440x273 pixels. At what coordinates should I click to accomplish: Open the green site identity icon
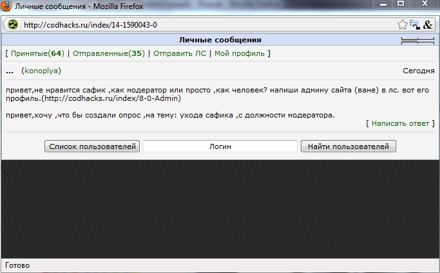[x=13, y=24]
